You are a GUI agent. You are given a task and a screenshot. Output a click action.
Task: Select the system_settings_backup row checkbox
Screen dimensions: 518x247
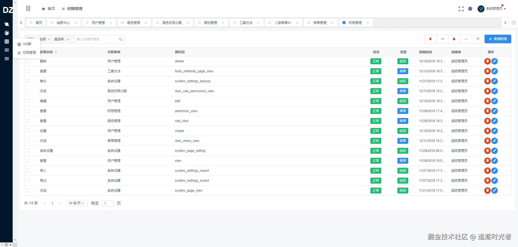(x=28, y=81)
